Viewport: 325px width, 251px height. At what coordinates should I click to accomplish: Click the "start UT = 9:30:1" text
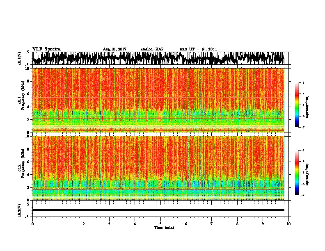(198, 49)
